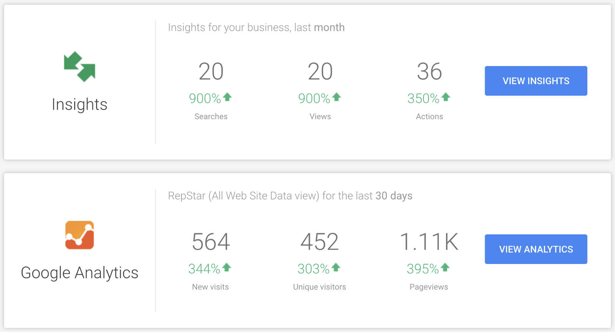Open the View Analytics button

(x=536, y=249)
